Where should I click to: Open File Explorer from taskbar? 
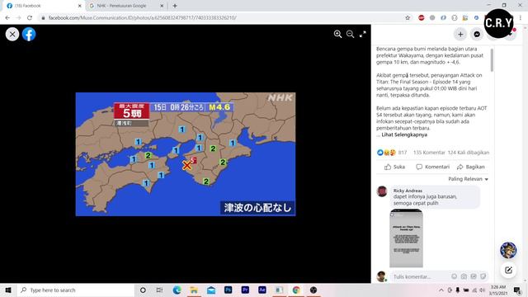coord(194,290)
